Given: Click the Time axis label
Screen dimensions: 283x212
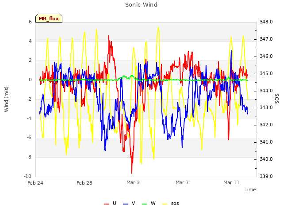Looking at the screenshot, I should pyautogui.click(x=250, y=189).
